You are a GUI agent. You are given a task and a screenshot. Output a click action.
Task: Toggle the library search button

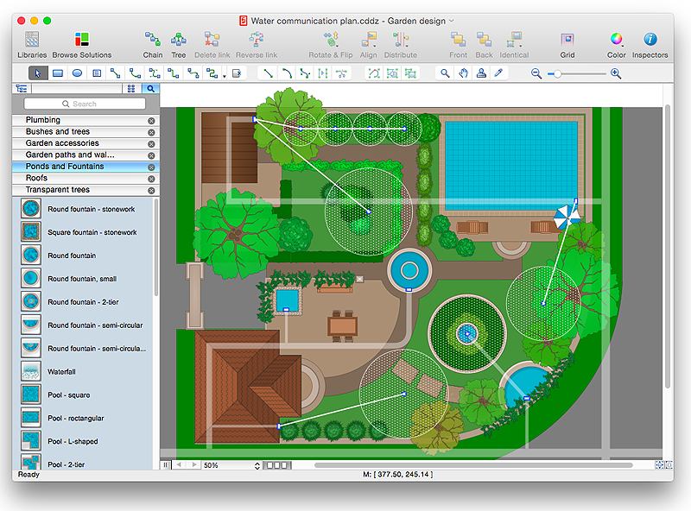150,89
